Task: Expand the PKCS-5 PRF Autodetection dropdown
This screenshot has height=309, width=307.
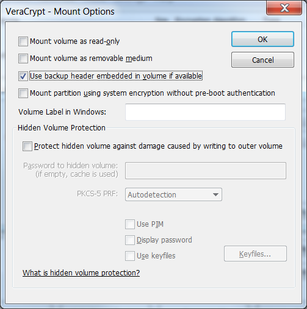Action: 173,194
